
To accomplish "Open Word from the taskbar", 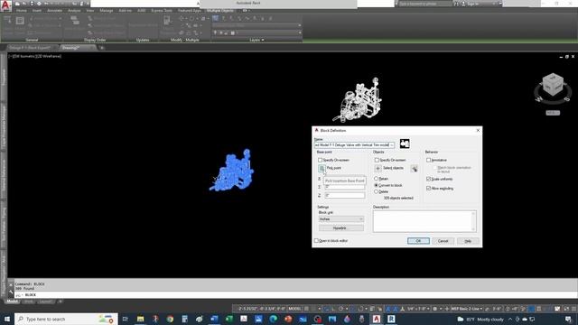I will 214,319.
